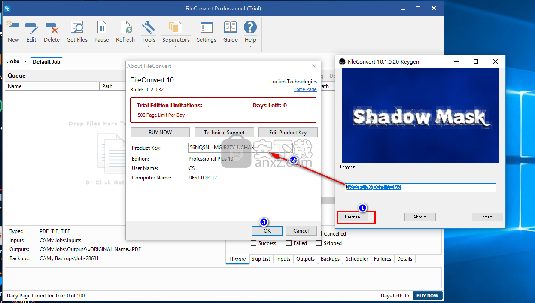Expand the Tools dropdown arrow
The image size is (535, 303).
(149, 46)
